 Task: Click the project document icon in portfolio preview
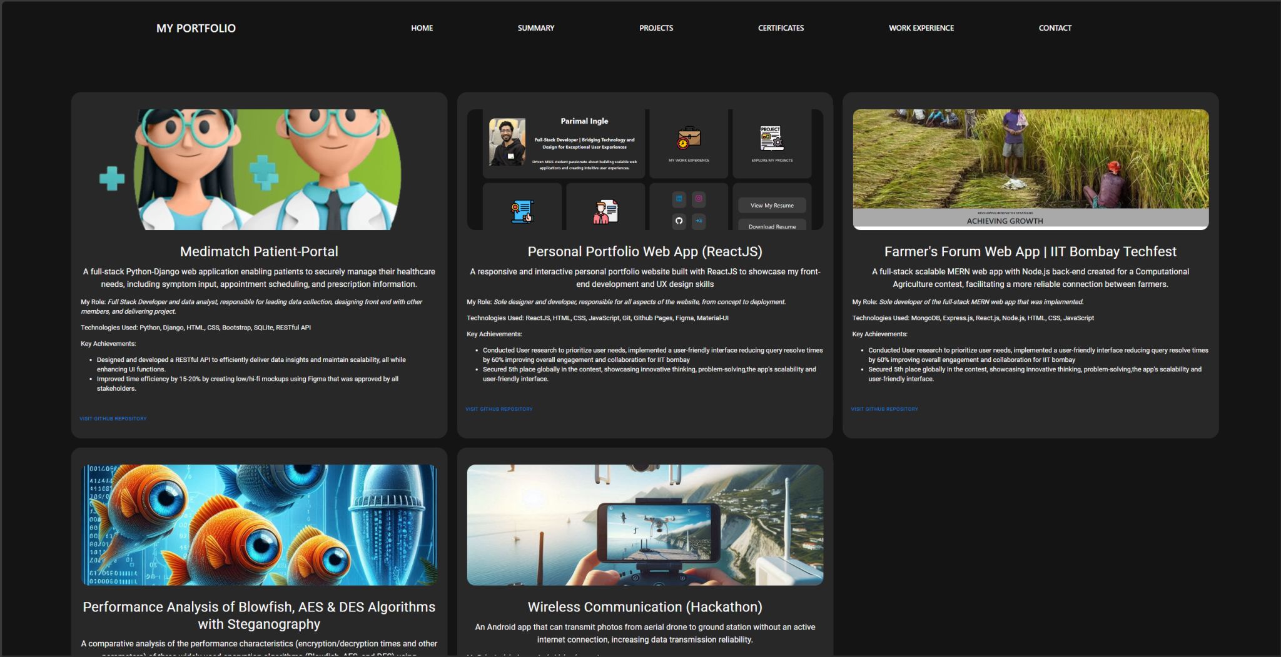coord(772,138)
